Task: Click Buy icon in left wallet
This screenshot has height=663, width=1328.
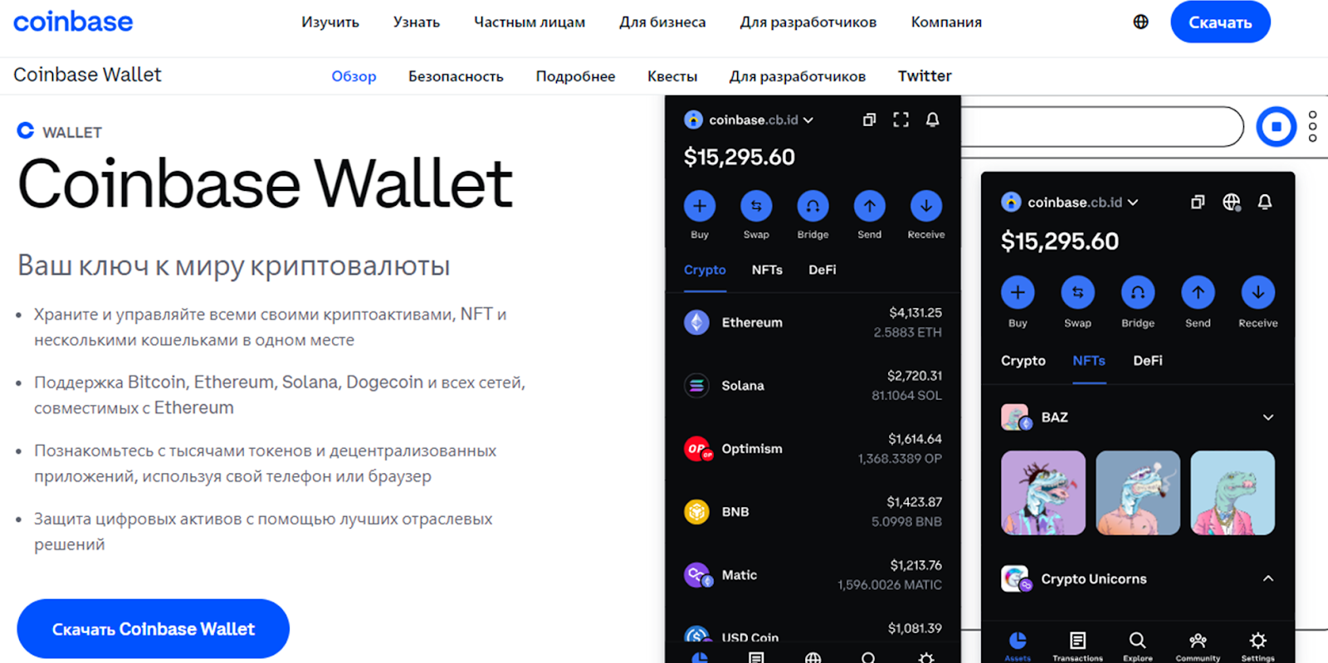Action: tap(700, 206)
